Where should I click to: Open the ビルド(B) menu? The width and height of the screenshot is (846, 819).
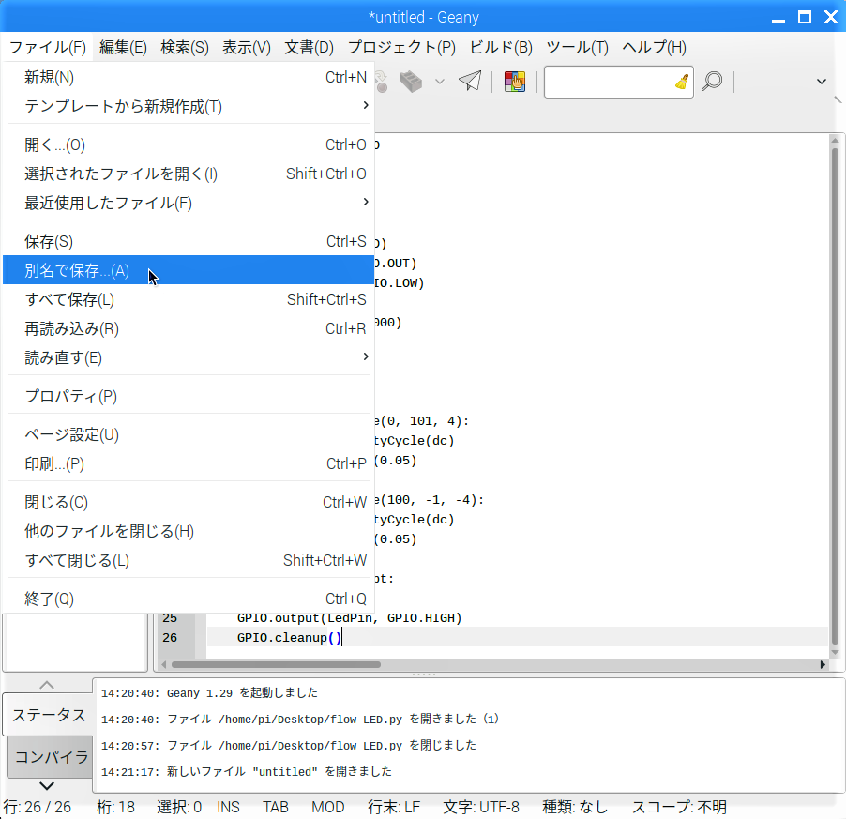pos(501,48)
